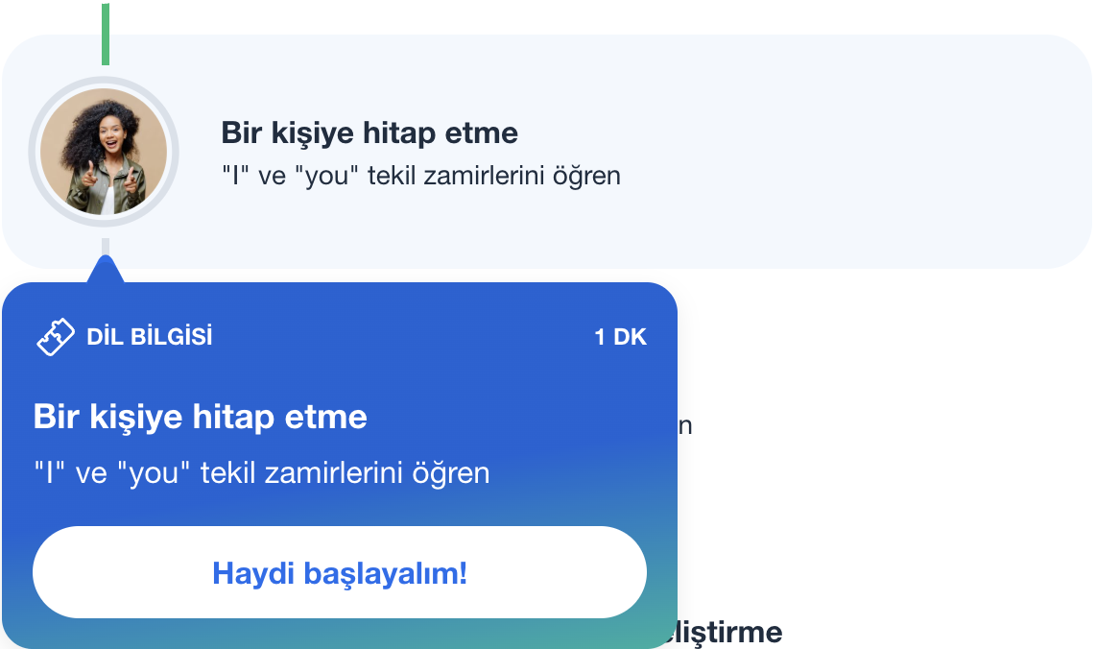Click the lesson card heading Bir kişiye hitap etme
The image size is (1096, 649).
point(369,132)
